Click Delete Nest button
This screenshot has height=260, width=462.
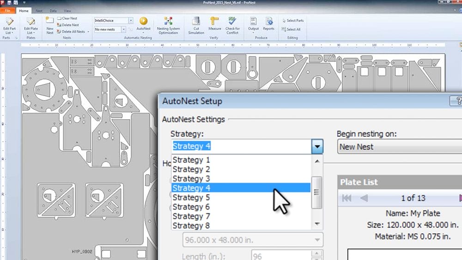(68, 25)
